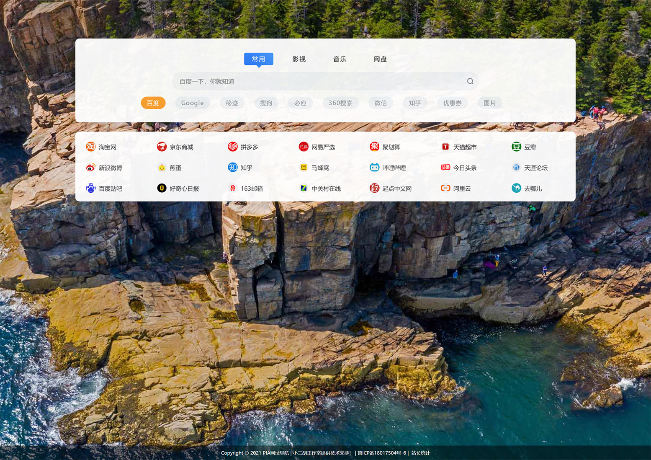
Task: Open the Taobao orange icon
Action: tap(91, 147)
